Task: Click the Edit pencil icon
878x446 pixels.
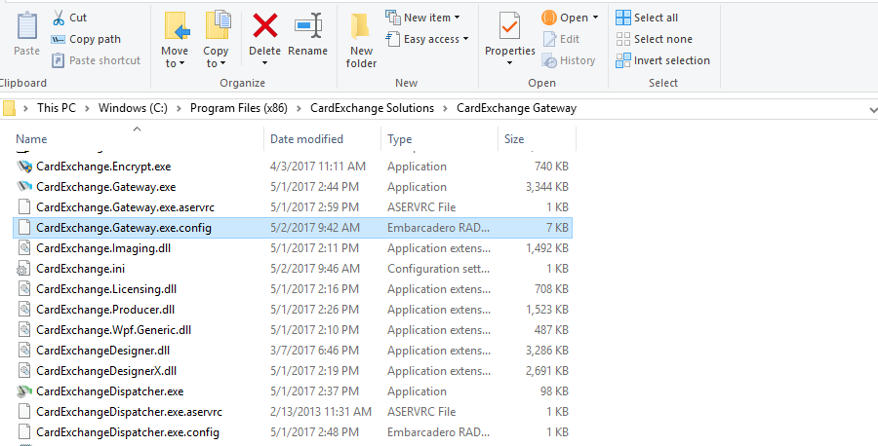Action: coord(550,39)
